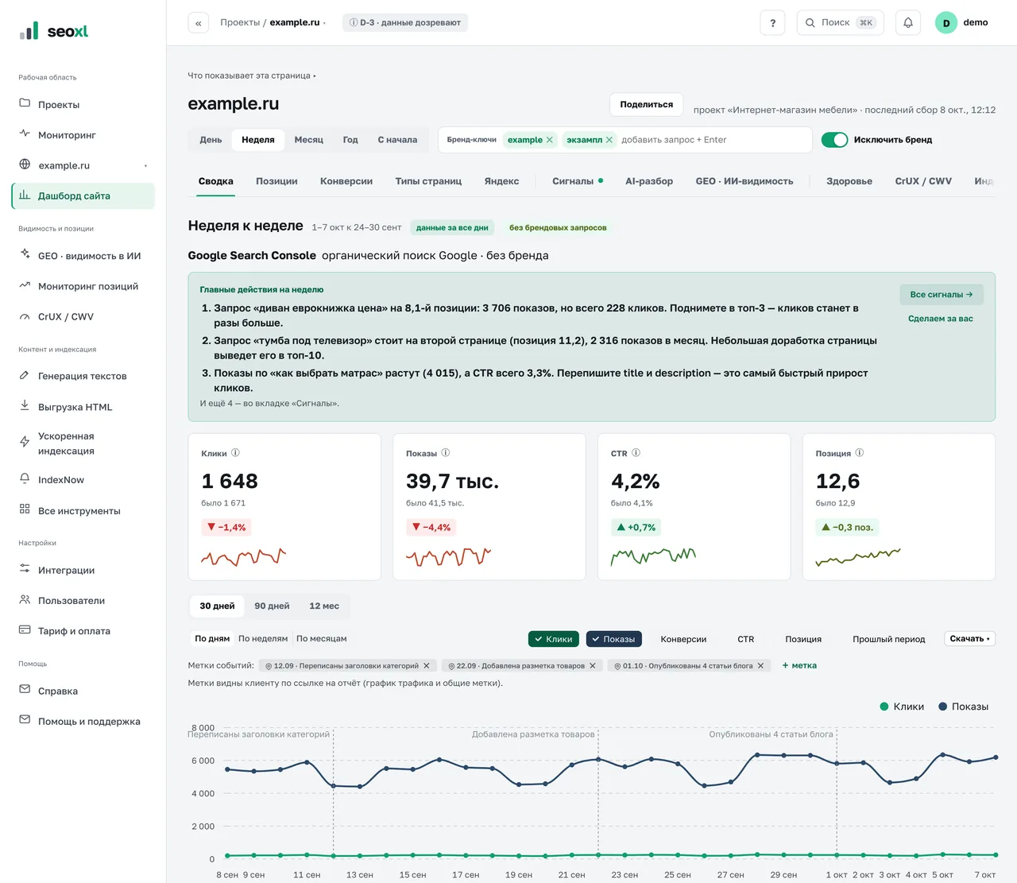Add a new event marker via + метка
The width and height of the screenshot is (1017, 883).
click(799, 666)
